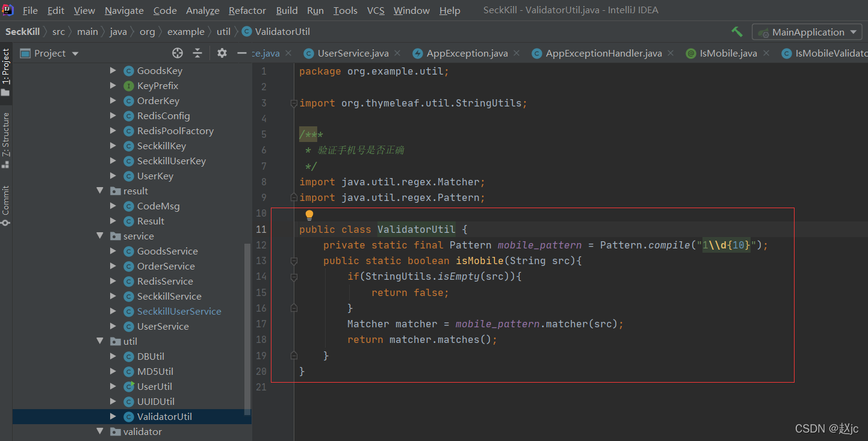Select RedisPoolFactory in the project tree
The image size is (868, 441).
175,131
